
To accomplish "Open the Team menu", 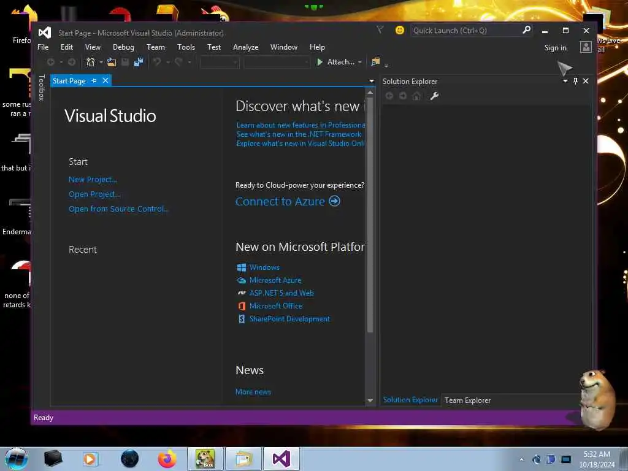I will click(x=155, y=47).
